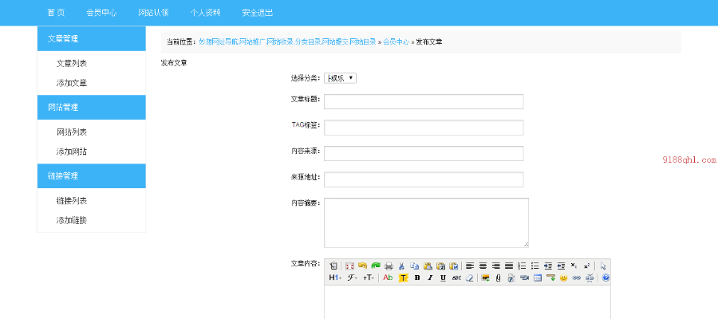Align text right in the editor
718x319 pixels.
[x=496, y=266]
